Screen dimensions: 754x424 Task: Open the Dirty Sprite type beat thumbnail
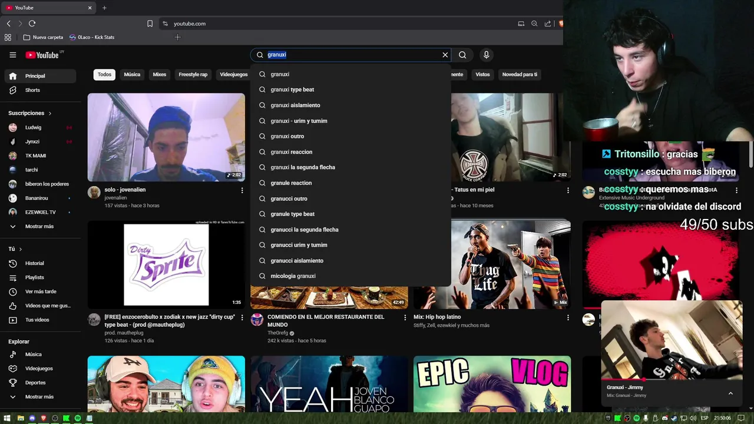click(x=166, y=264)
